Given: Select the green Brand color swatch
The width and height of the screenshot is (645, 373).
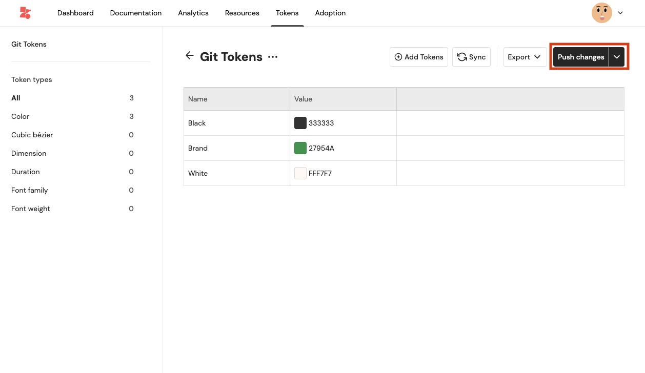Looking at the screenshot, I should 300,148.
